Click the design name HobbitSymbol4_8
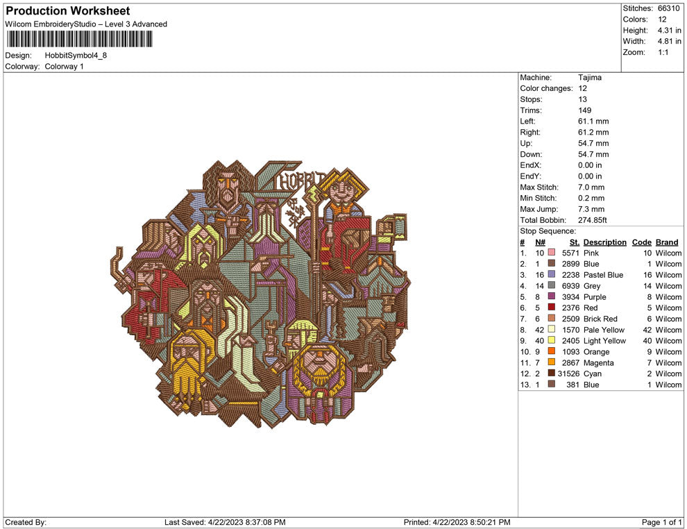This screenshot has height=529, width=687. pos(76,56)
